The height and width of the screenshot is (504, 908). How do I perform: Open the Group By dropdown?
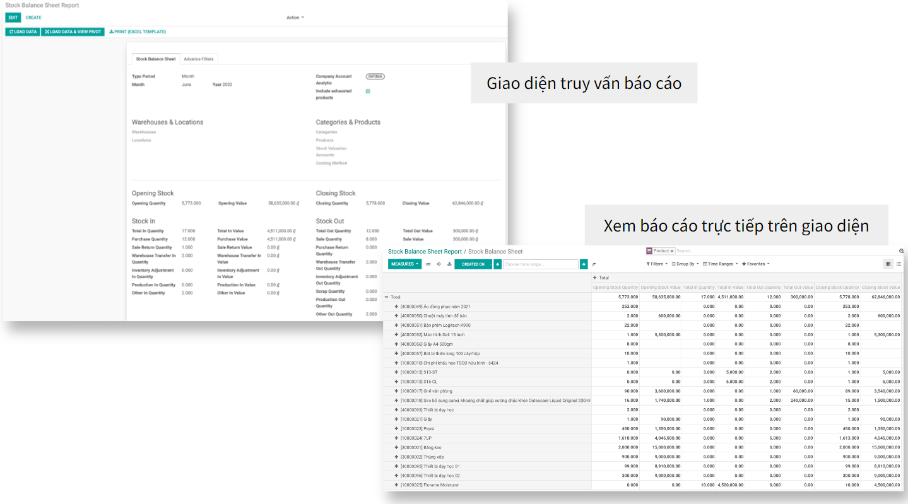[685, 264]
